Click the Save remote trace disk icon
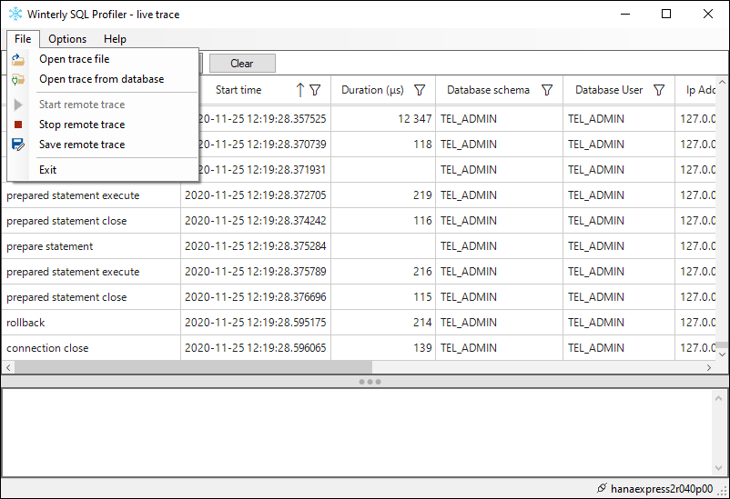This screenshot has height=499, width=730. (17, 145)
